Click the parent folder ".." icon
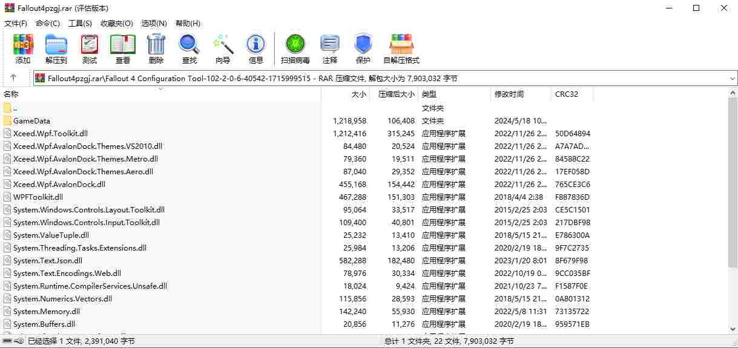Viewport: 738px width, 348px height. 7,108
